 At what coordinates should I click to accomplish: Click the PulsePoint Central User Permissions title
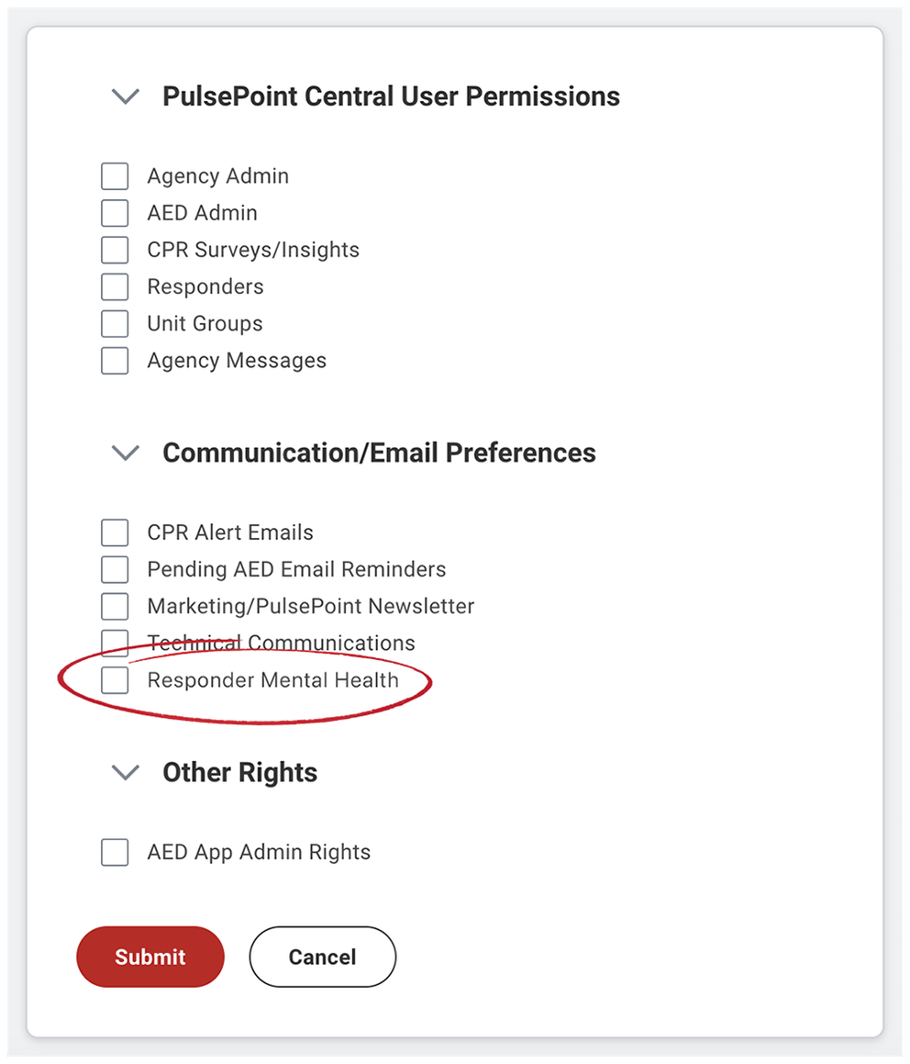[391, 96]
